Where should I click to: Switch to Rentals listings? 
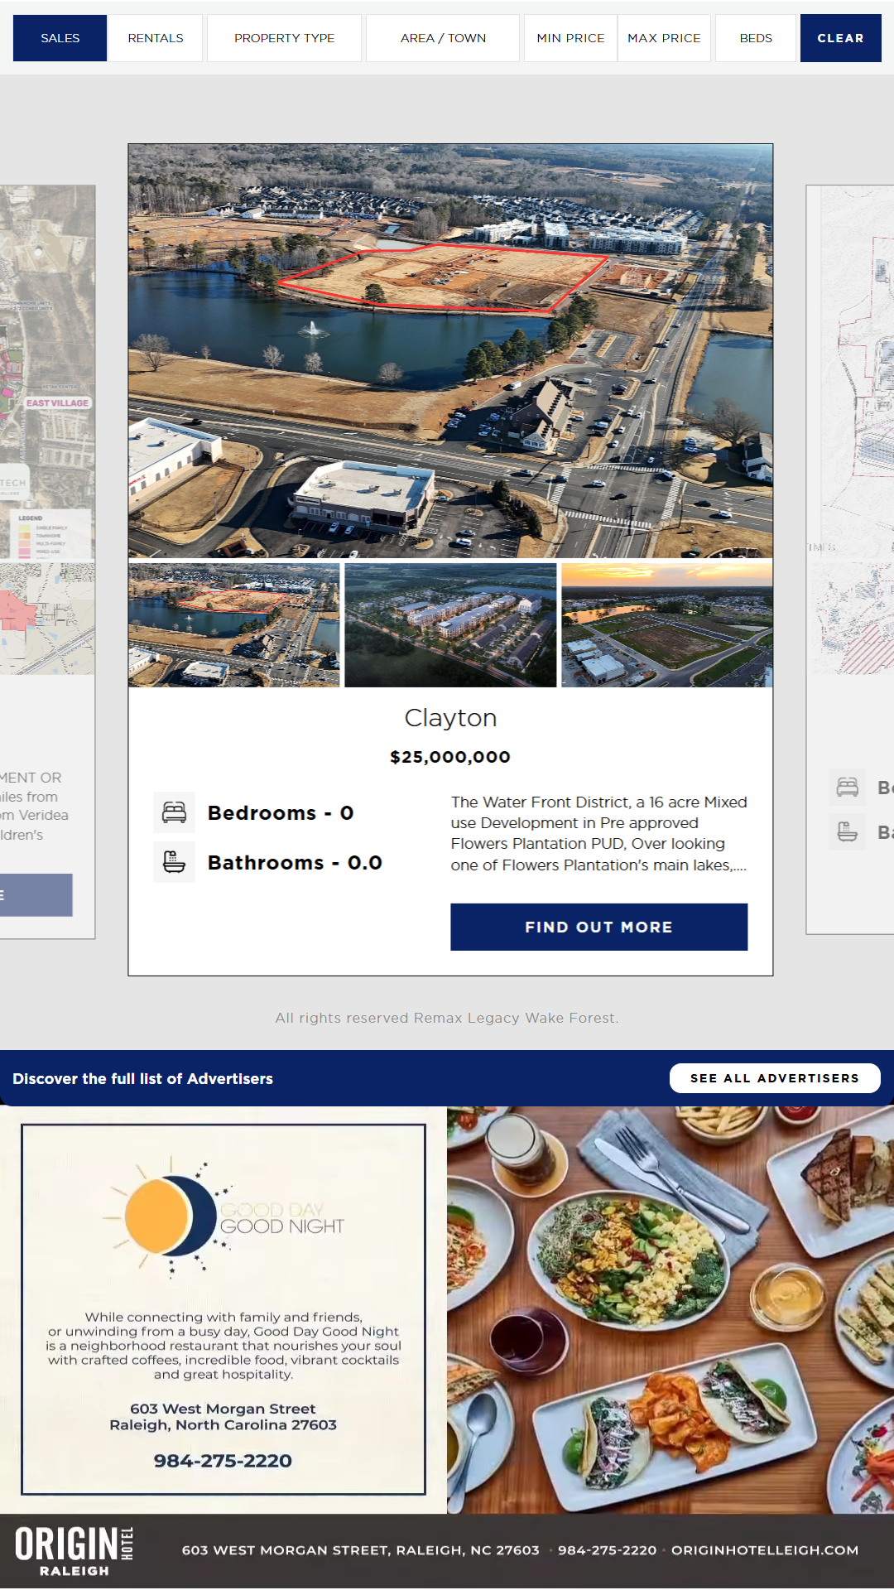point(156,38)
